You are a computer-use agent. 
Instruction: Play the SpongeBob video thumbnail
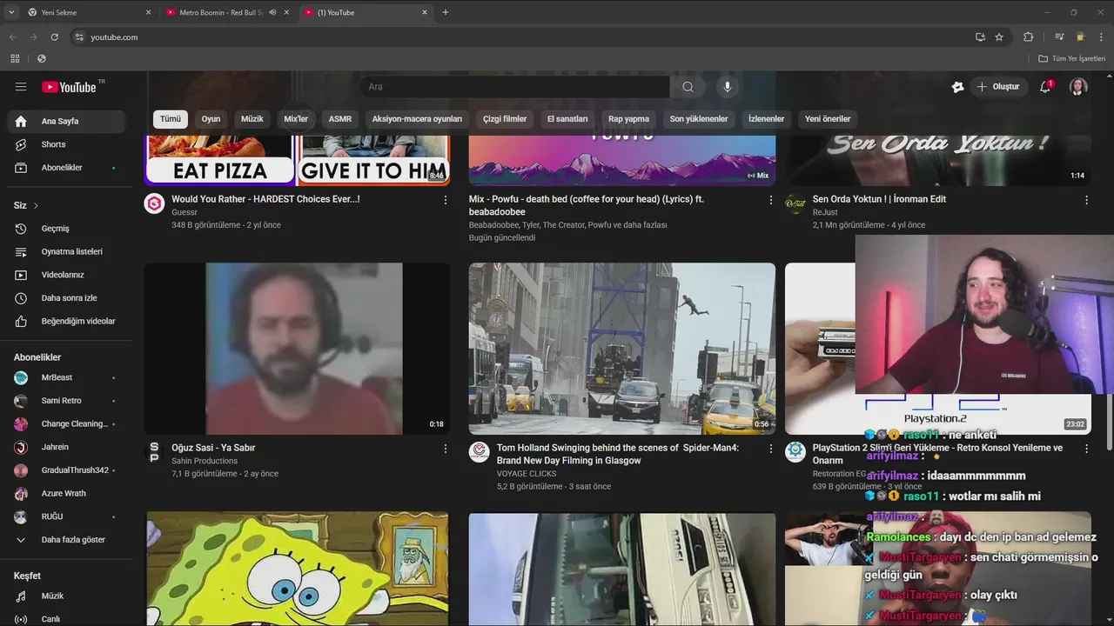pos(298,569)
